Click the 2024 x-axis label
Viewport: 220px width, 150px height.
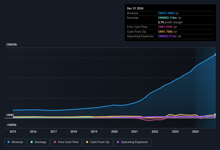(195, 132)
